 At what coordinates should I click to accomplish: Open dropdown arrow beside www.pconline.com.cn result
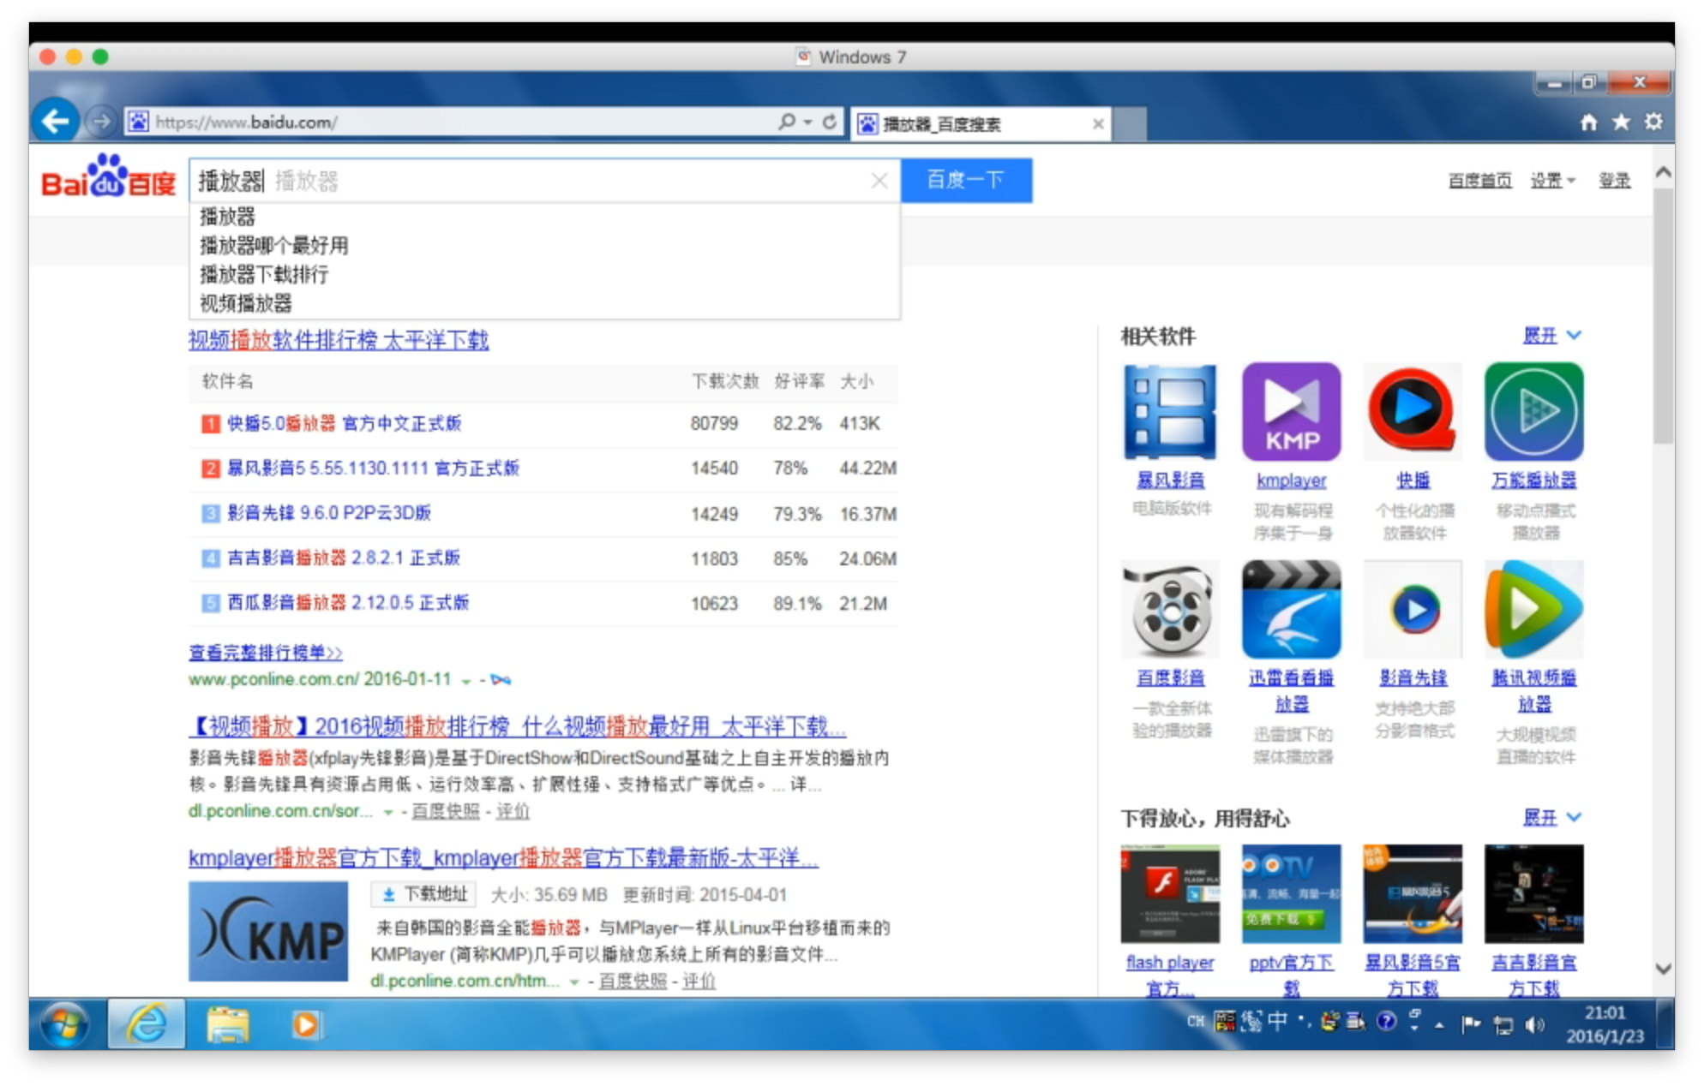466,681
